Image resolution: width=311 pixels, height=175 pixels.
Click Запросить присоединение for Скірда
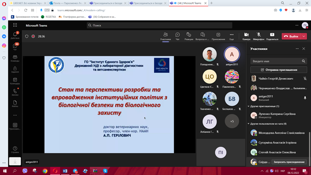click(x=289, y=162)
